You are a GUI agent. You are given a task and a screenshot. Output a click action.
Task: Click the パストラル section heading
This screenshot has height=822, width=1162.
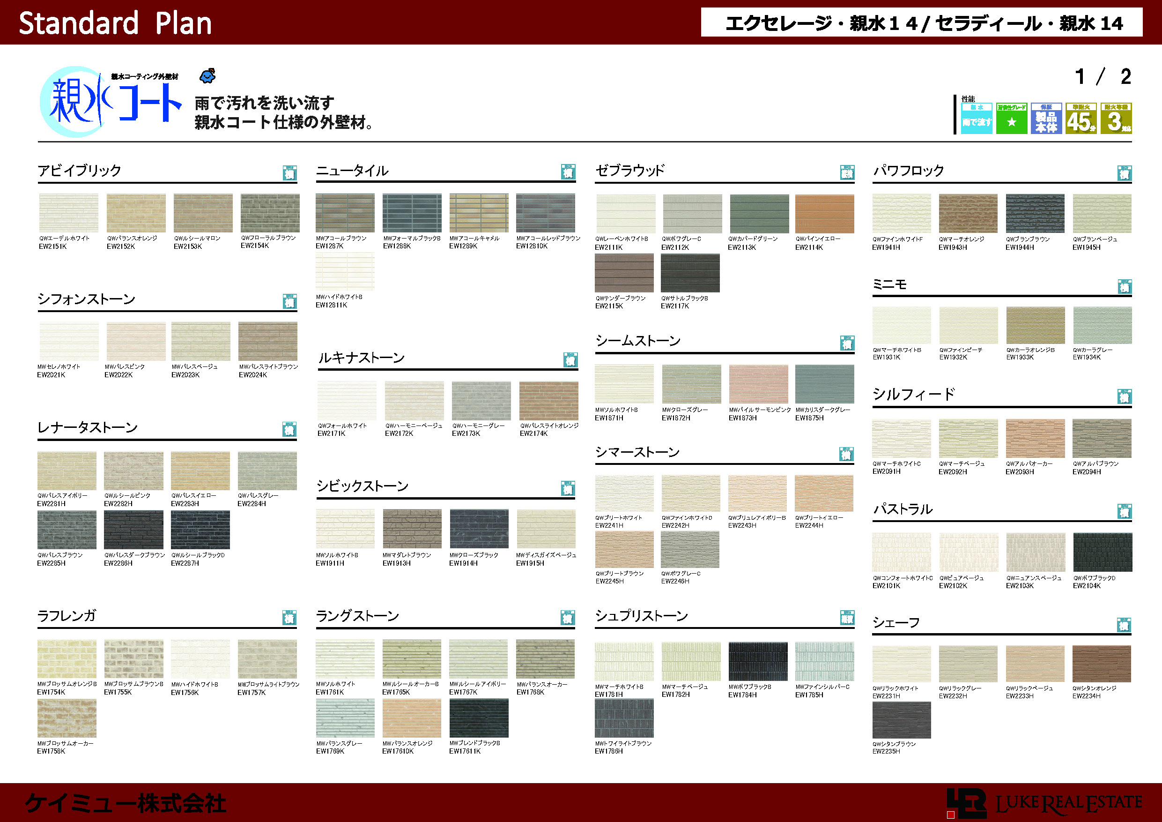pos(903,509)
